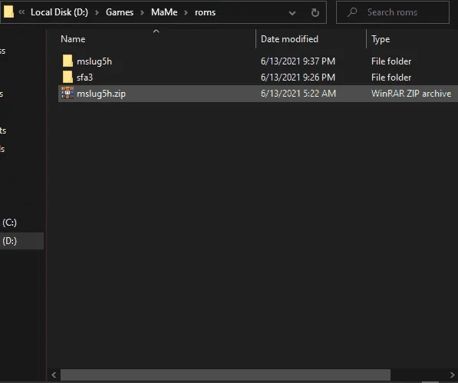Go to Local Disk (D:) breadcrumb
458x383 pixels.
click(59, 12)
